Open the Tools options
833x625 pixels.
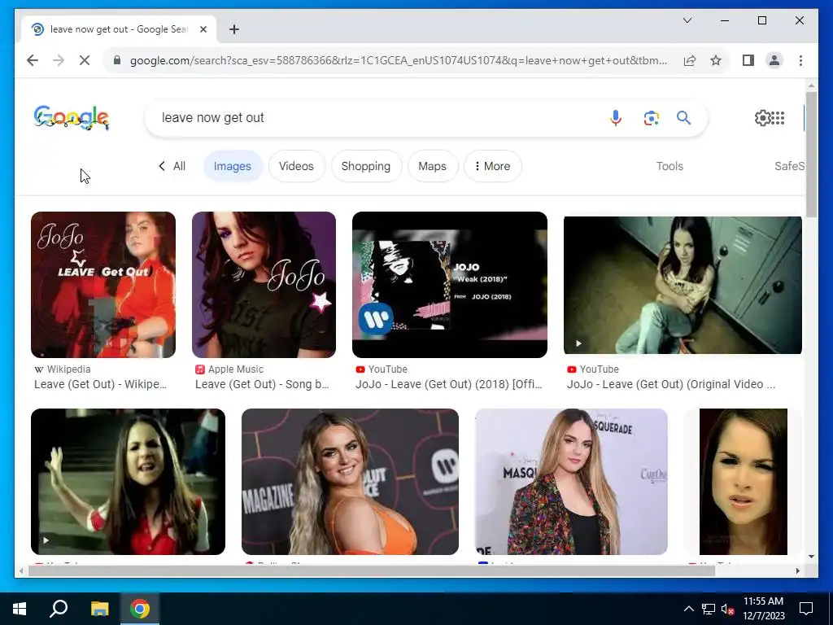point(669,166)
